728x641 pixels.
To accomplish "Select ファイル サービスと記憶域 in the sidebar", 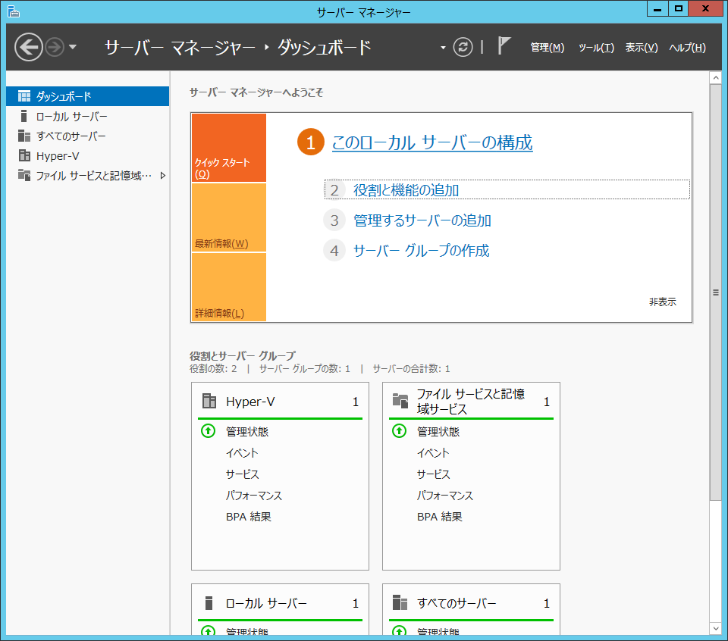I will [x=88, y=175].
